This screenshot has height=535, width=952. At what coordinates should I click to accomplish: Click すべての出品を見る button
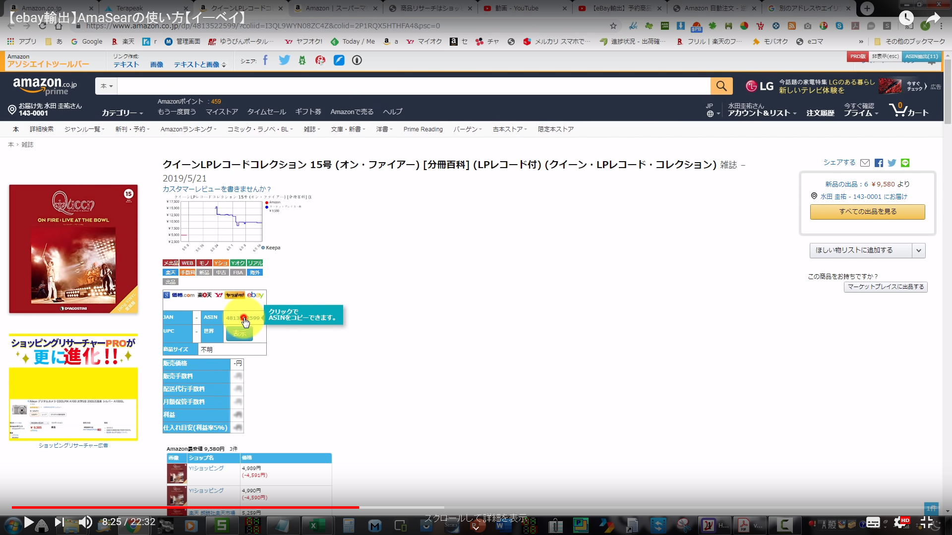(x=868, y=212)
